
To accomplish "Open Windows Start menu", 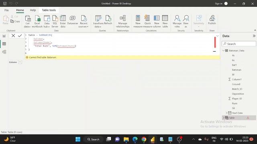I will [x=78, y=139].
